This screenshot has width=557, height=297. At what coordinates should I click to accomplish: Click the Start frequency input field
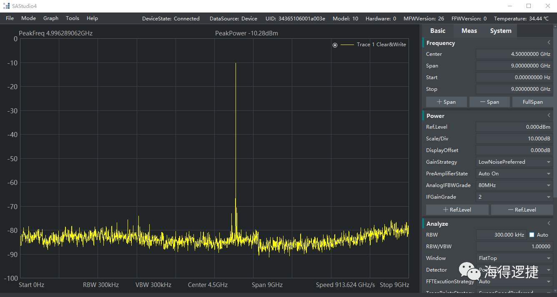514,77
